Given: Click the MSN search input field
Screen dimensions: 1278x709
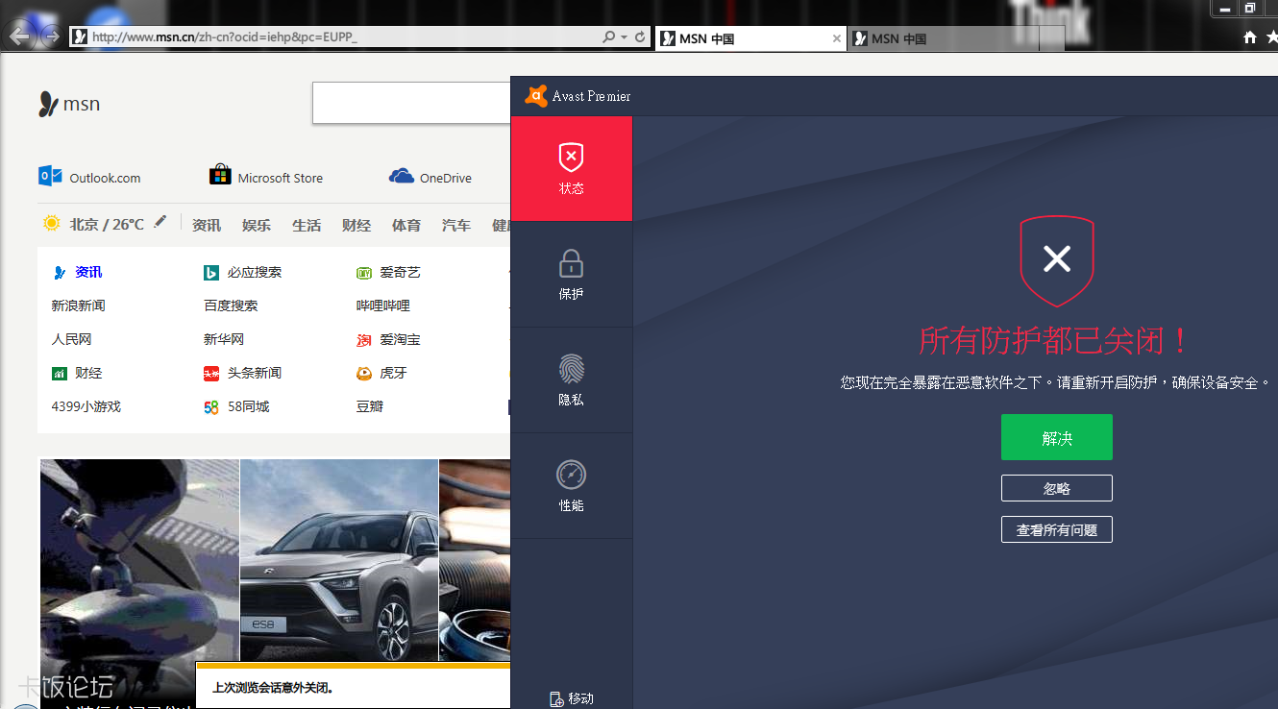Looking at the screenshot, I should pyautogui.click(x=411, y=103).
